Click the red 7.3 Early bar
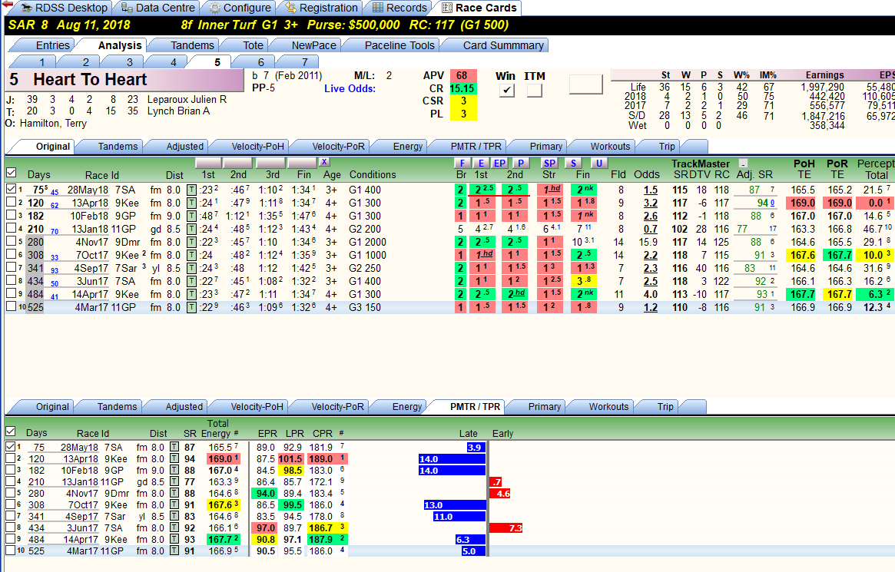This screenshot has height=572, width=895. point(506,528)
